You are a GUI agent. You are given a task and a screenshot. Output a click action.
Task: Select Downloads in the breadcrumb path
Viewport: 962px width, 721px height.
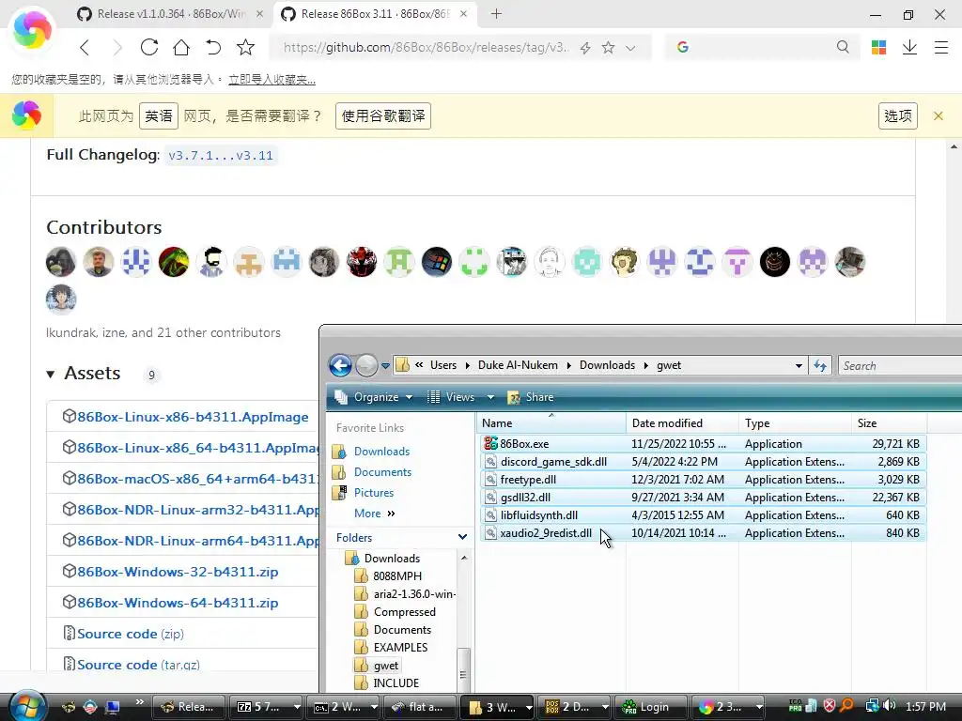click(607, 365)
